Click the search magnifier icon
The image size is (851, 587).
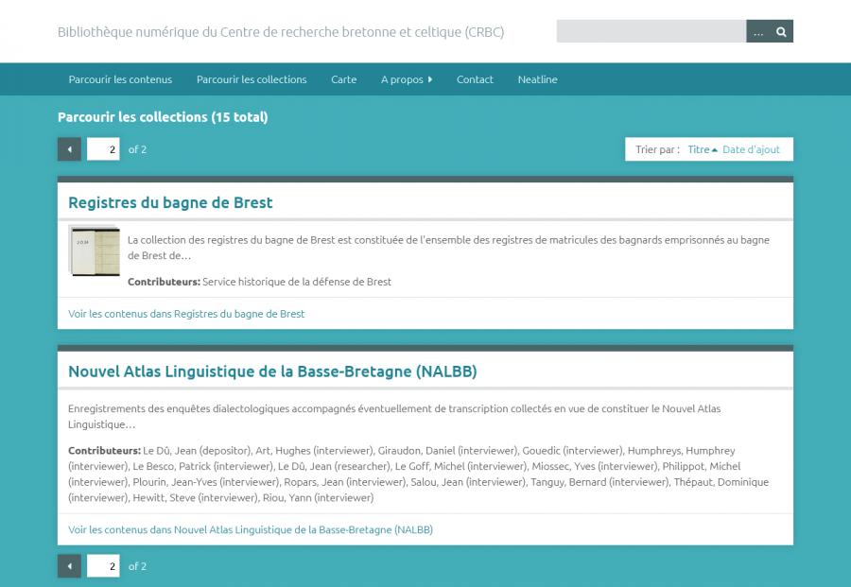(782, 31)
